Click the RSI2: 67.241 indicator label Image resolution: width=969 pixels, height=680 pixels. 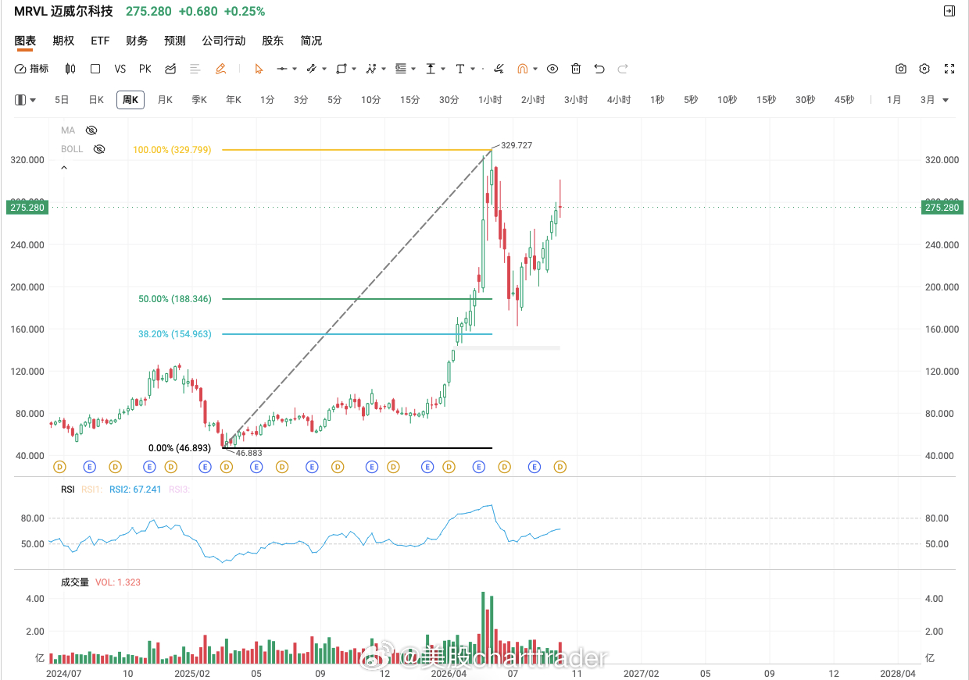tap(135, 490)
